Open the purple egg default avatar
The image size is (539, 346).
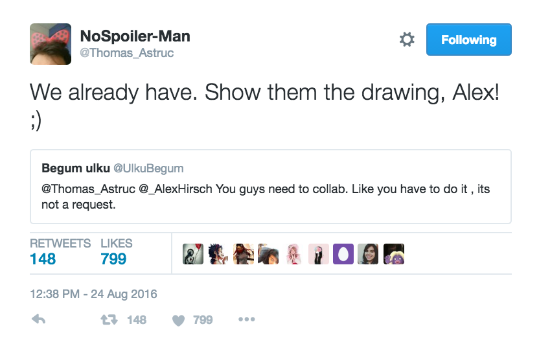(x=343, y=254)
